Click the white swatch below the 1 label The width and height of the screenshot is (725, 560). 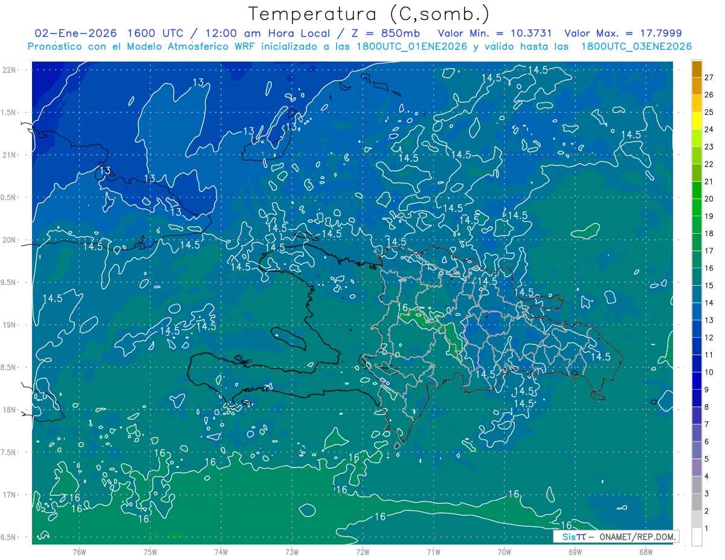coord(697,536)
